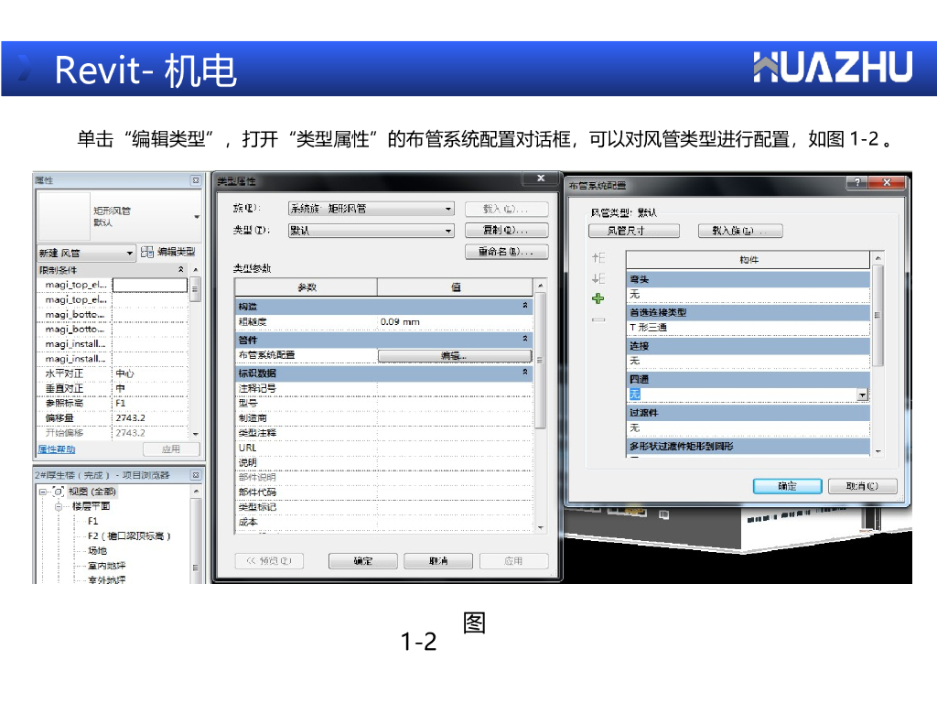Click the 载入 button in 类型属性
The image size is (937, 703).
pyautogui.click(x=506, y=209)
